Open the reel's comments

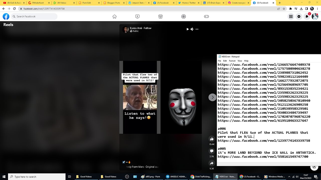[x=212, y=151]
